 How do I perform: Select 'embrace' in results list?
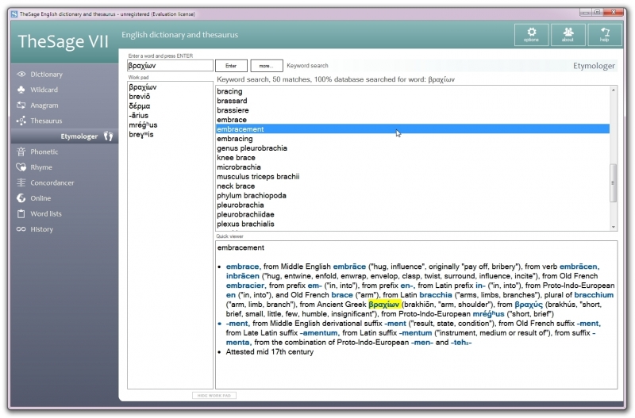tap(412, 119)
